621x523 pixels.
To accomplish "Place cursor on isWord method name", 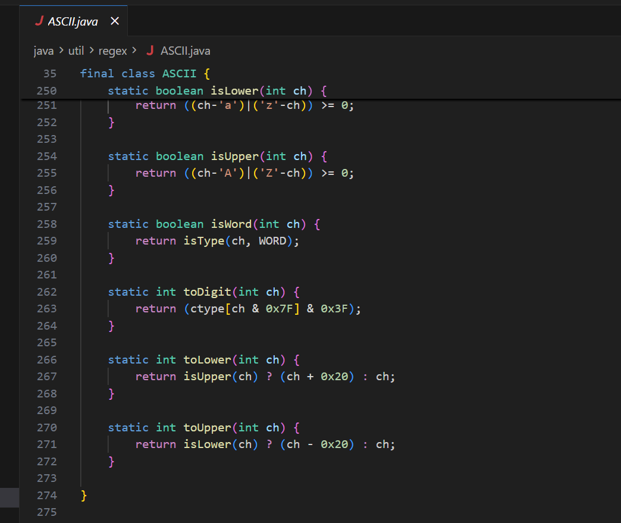I will [233, 224].
